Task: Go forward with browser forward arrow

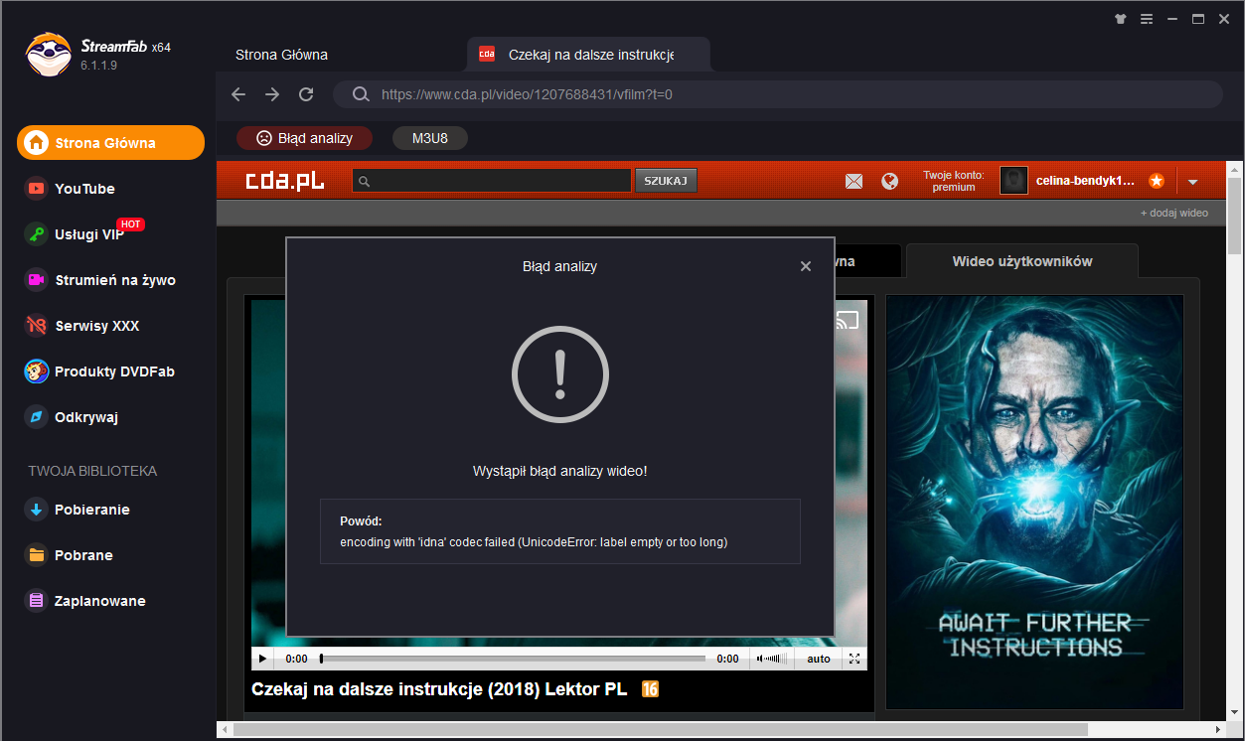Action: click(x=272, y=94)
